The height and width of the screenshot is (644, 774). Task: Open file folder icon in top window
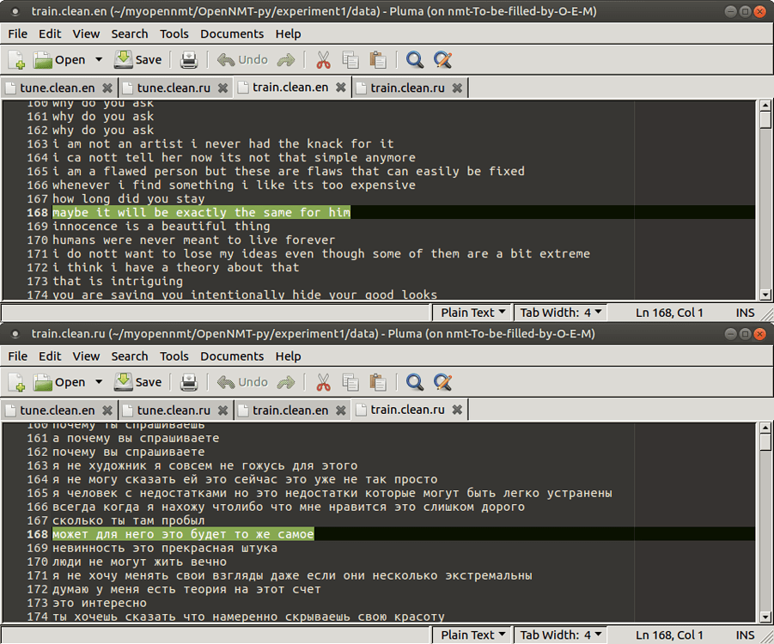43,60
